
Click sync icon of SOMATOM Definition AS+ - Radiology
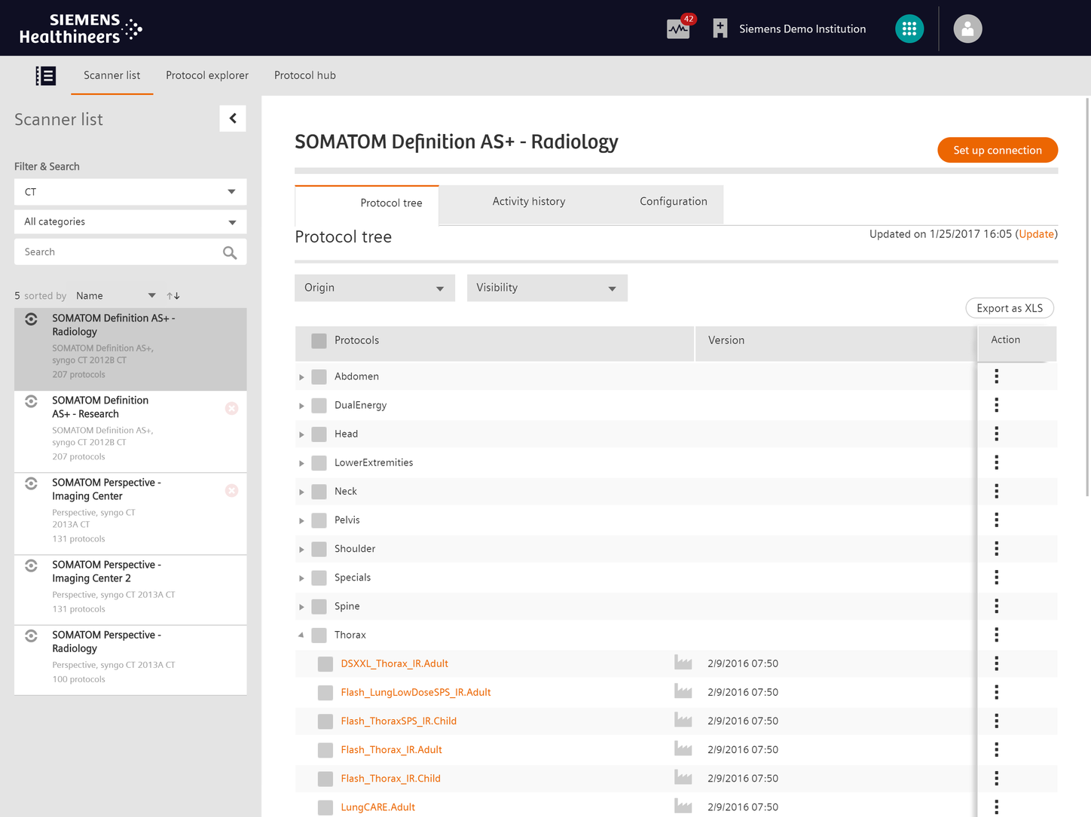point(31,319)
